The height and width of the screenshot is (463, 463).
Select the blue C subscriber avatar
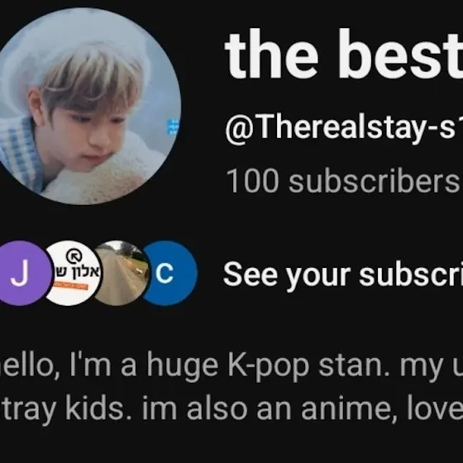[x=169, y=273]
